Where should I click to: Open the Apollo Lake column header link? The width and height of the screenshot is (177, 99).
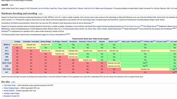113,42
